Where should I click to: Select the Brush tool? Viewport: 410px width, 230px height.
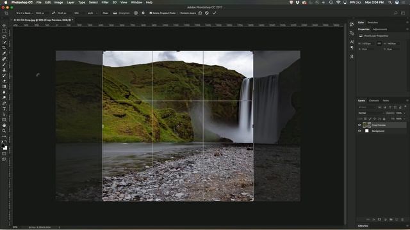click(4, 65)
